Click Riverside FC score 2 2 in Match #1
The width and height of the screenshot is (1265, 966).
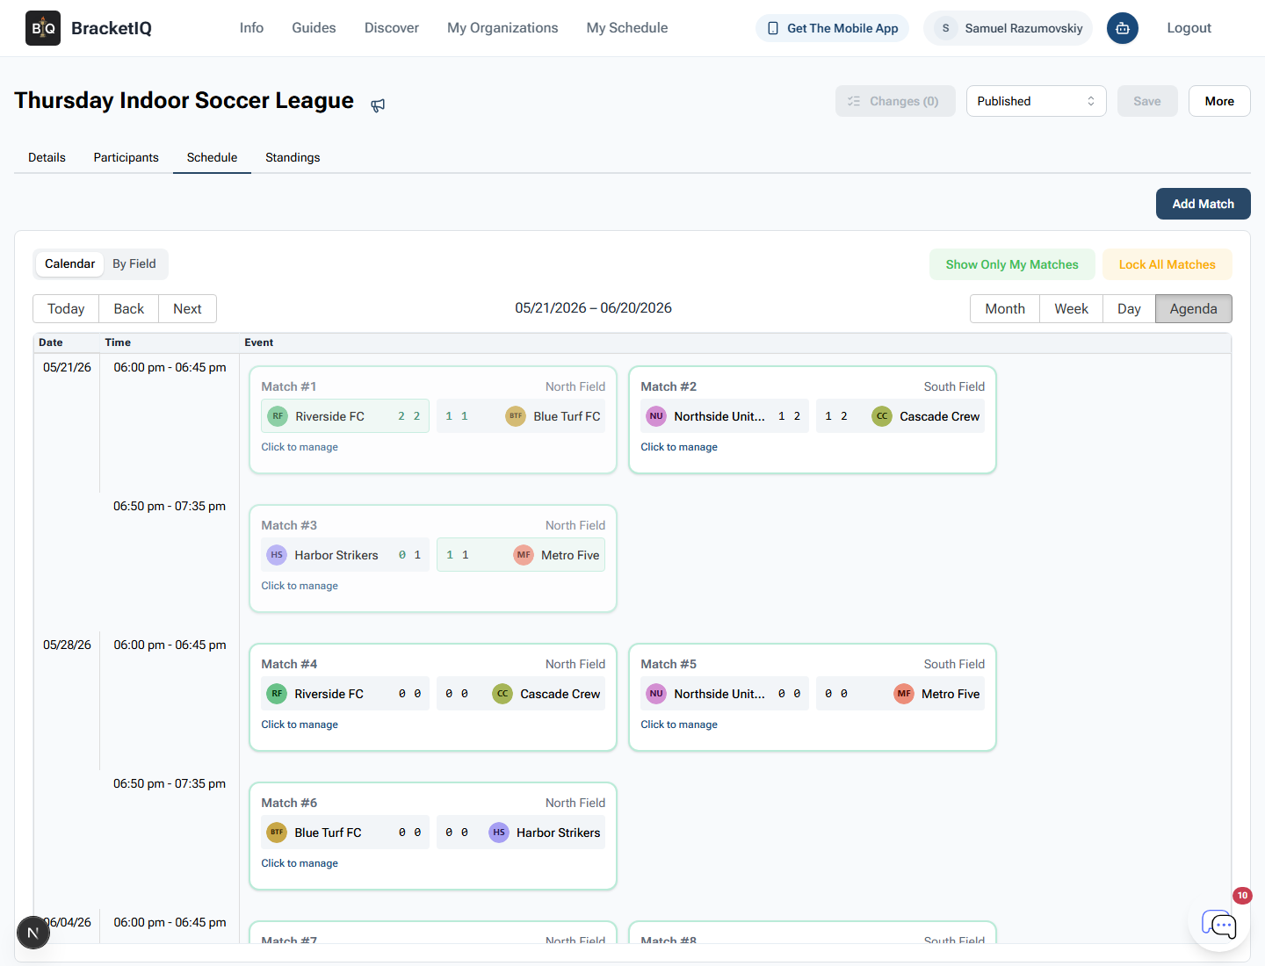[409, 416]
